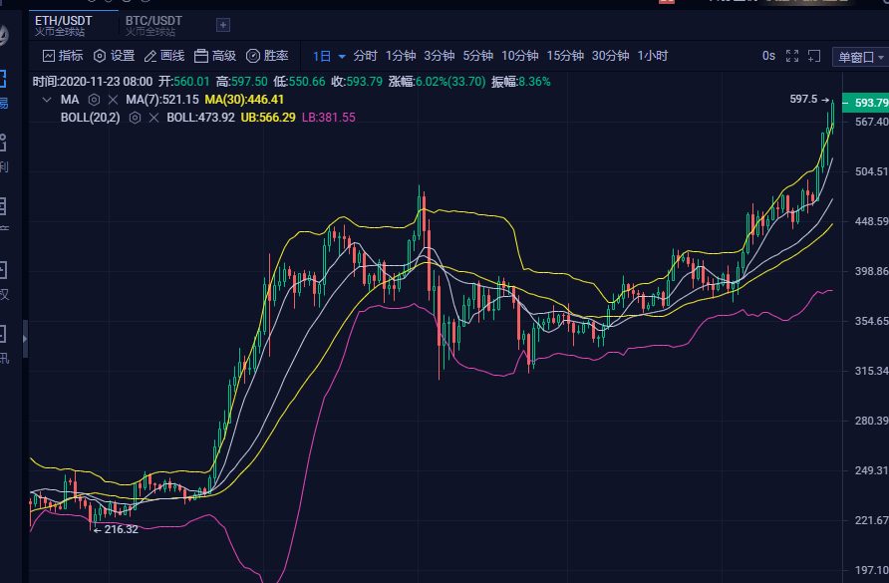Switch chart interval to 3分钟
The image size is (889, 583).
(440, 56)
